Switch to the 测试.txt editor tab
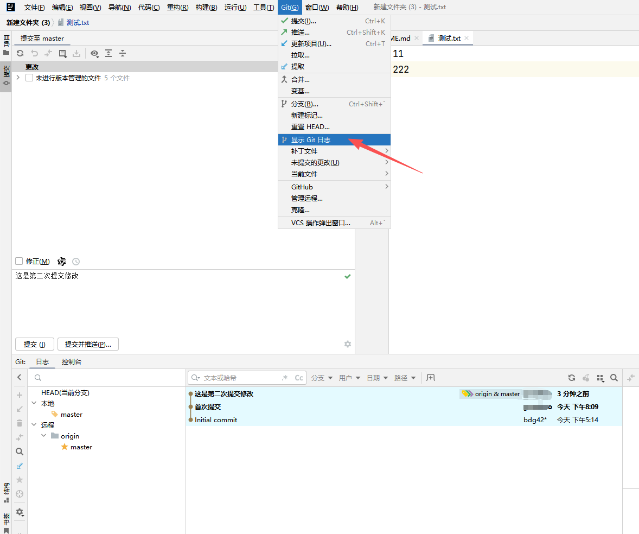 tap(449, 39)
